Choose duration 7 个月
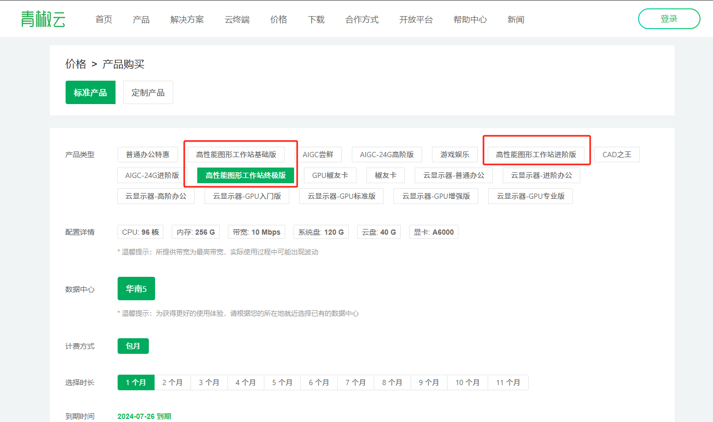The width and height of the screenshot is (713, 422). (x=356, y=382)
